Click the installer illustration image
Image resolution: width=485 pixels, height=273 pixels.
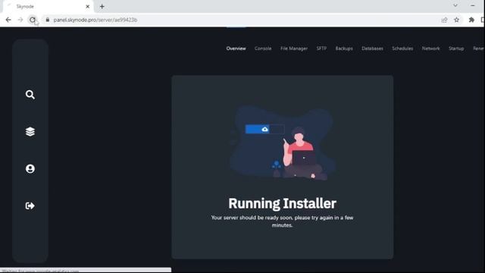click(282, 143)
